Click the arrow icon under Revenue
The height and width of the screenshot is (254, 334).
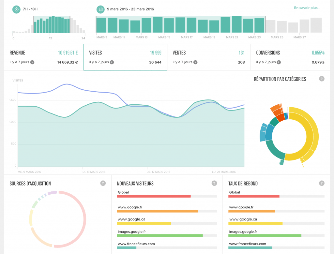32,62
